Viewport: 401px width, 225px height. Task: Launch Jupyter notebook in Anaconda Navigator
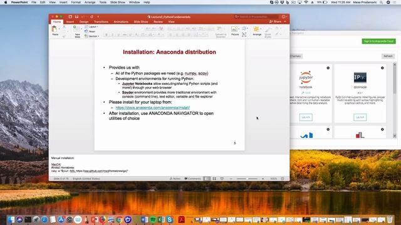coord(306,117)
